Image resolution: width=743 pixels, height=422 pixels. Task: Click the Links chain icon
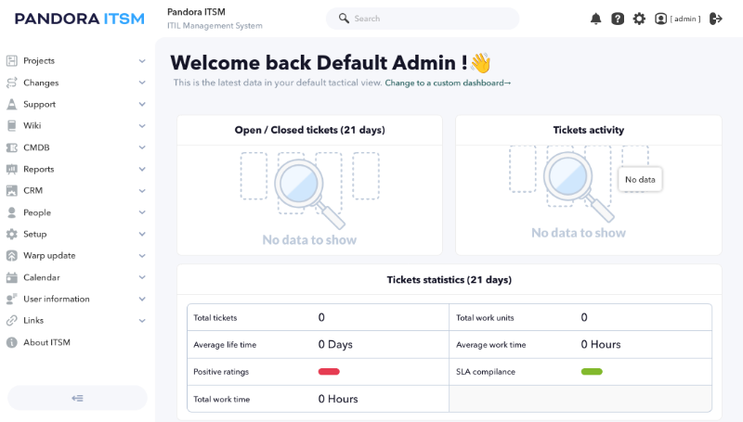(x=12, y=320)
